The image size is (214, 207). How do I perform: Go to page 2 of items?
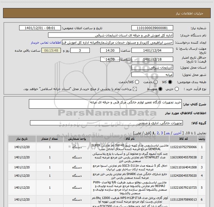click(158, 133)
